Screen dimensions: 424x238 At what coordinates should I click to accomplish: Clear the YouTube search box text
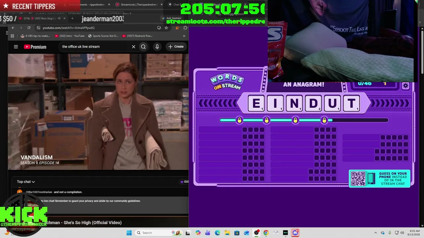(133, 47)
